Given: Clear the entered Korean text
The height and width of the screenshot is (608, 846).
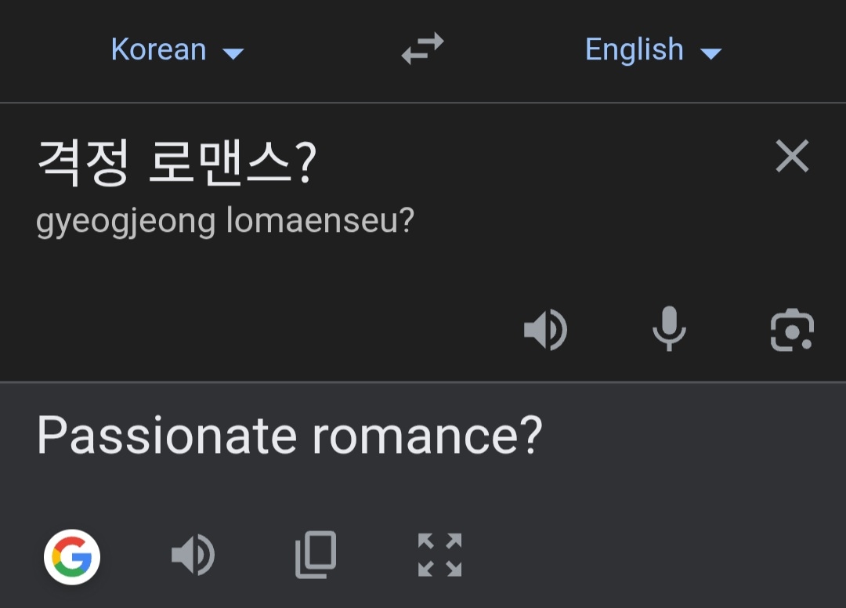Looking at the screenshot, I should 791,157.
